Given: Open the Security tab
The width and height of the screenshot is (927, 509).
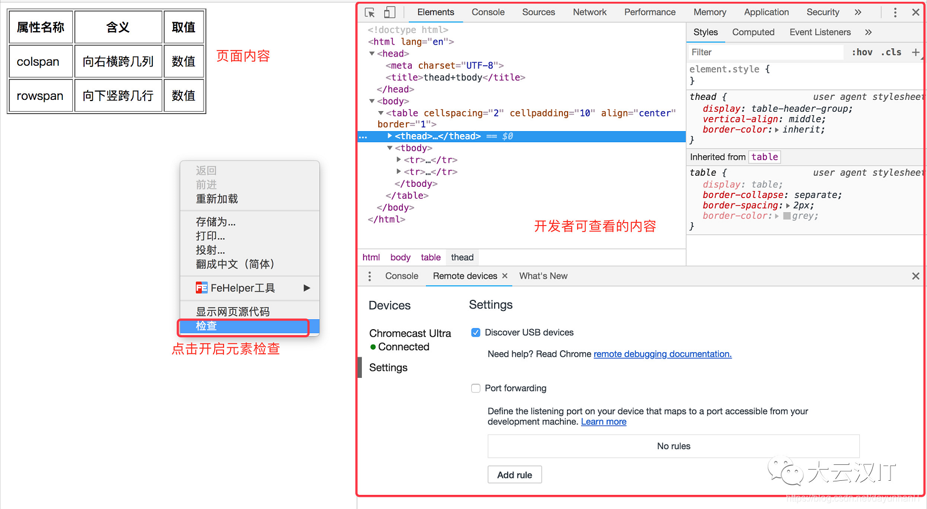Looking at the screenshot, I should pos(823,12).
